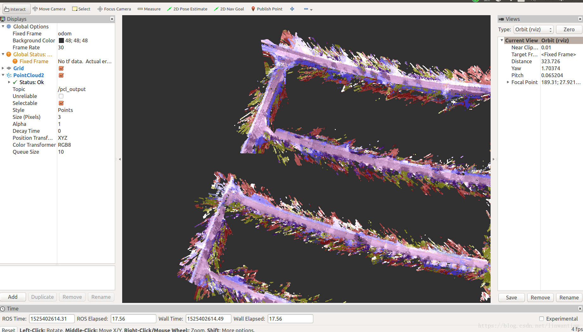Viewport: 583px width, 332px height.
Task: Expand the Status Ok row
Action: (x=9, y=82)
